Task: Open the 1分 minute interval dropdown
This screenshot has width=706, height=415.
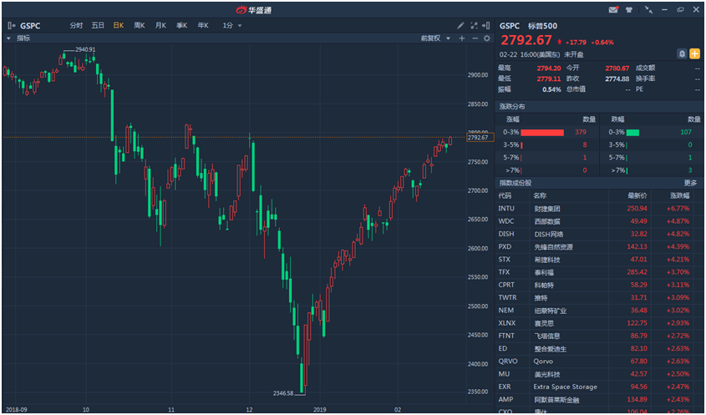Action: tap(231, 25)
